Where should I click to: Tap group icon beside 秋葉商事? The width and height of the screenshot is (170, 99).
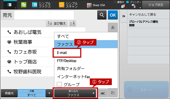pyautogui.click(x=9, y=42)
